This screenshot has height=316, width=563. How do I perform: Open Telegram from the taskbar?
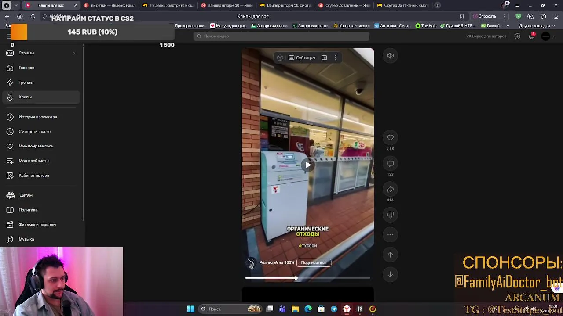tap(334, 309)
